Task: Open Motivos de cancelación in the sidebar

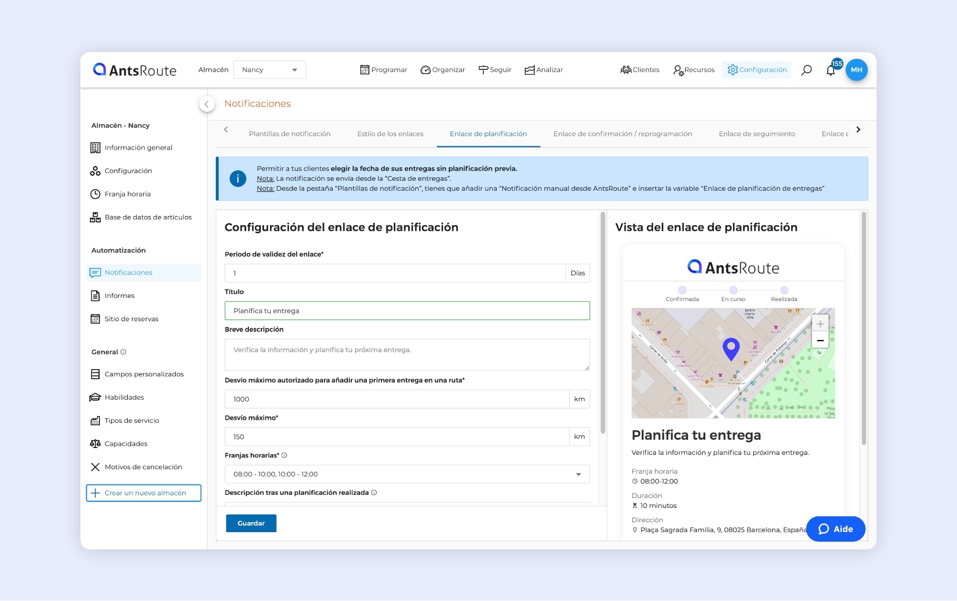Action: click(143, 467)
